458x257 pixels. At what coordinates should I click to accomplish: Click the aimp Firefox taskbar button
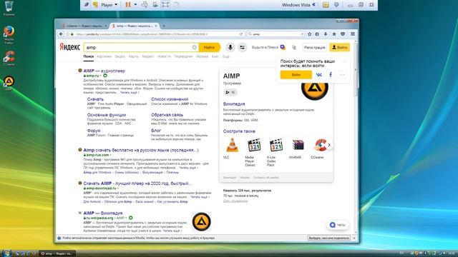click(57, 254)
